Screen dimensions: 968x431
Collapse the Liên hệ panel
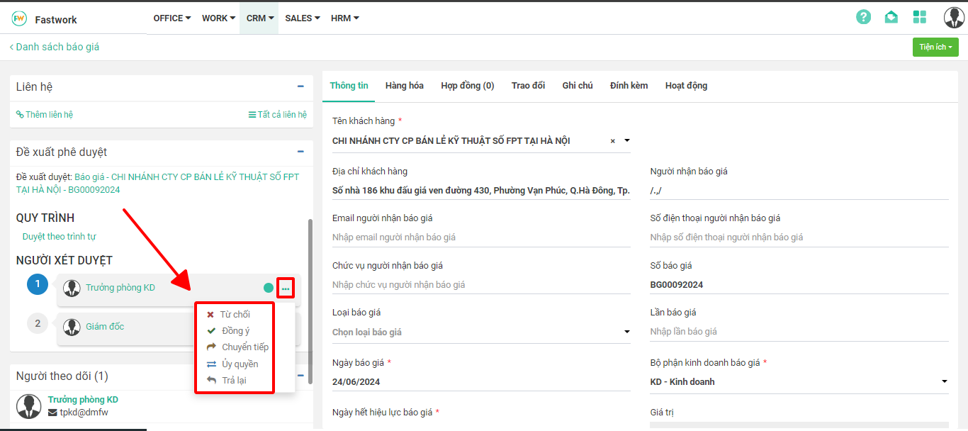click(300, 86)
